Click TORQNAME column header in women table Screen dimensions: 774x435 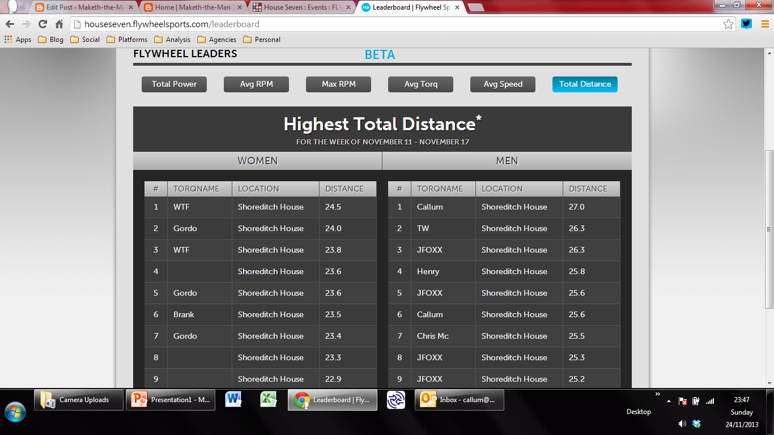click(x=199, y=189)
